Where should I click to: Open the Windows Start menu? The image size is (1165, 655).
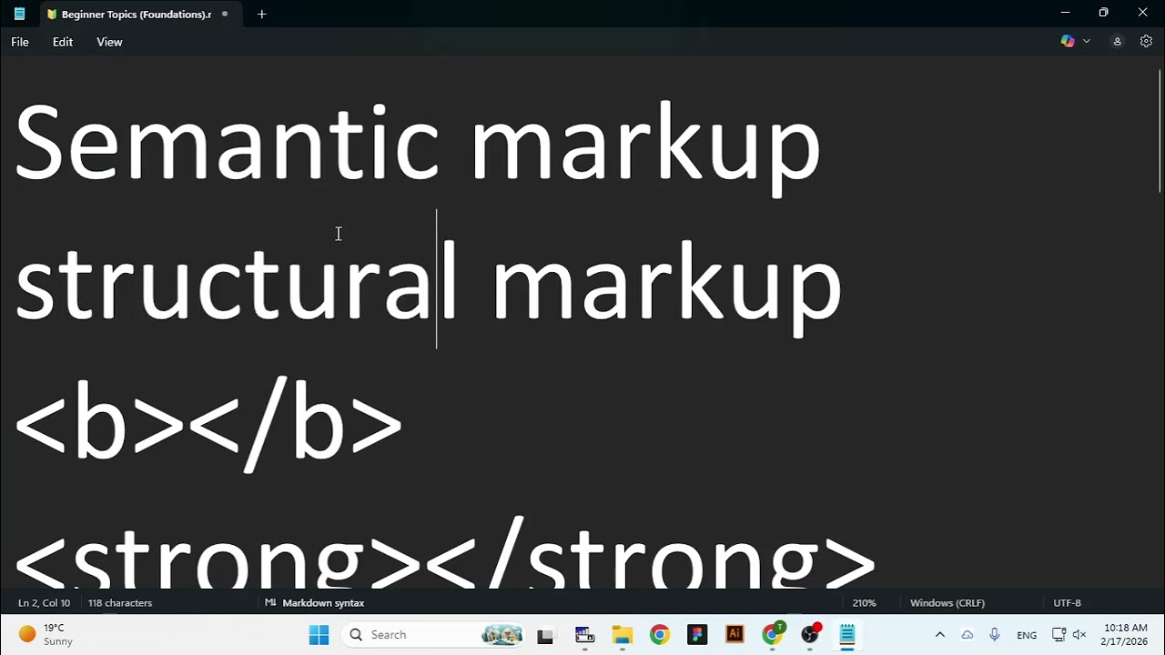[319, 635]
